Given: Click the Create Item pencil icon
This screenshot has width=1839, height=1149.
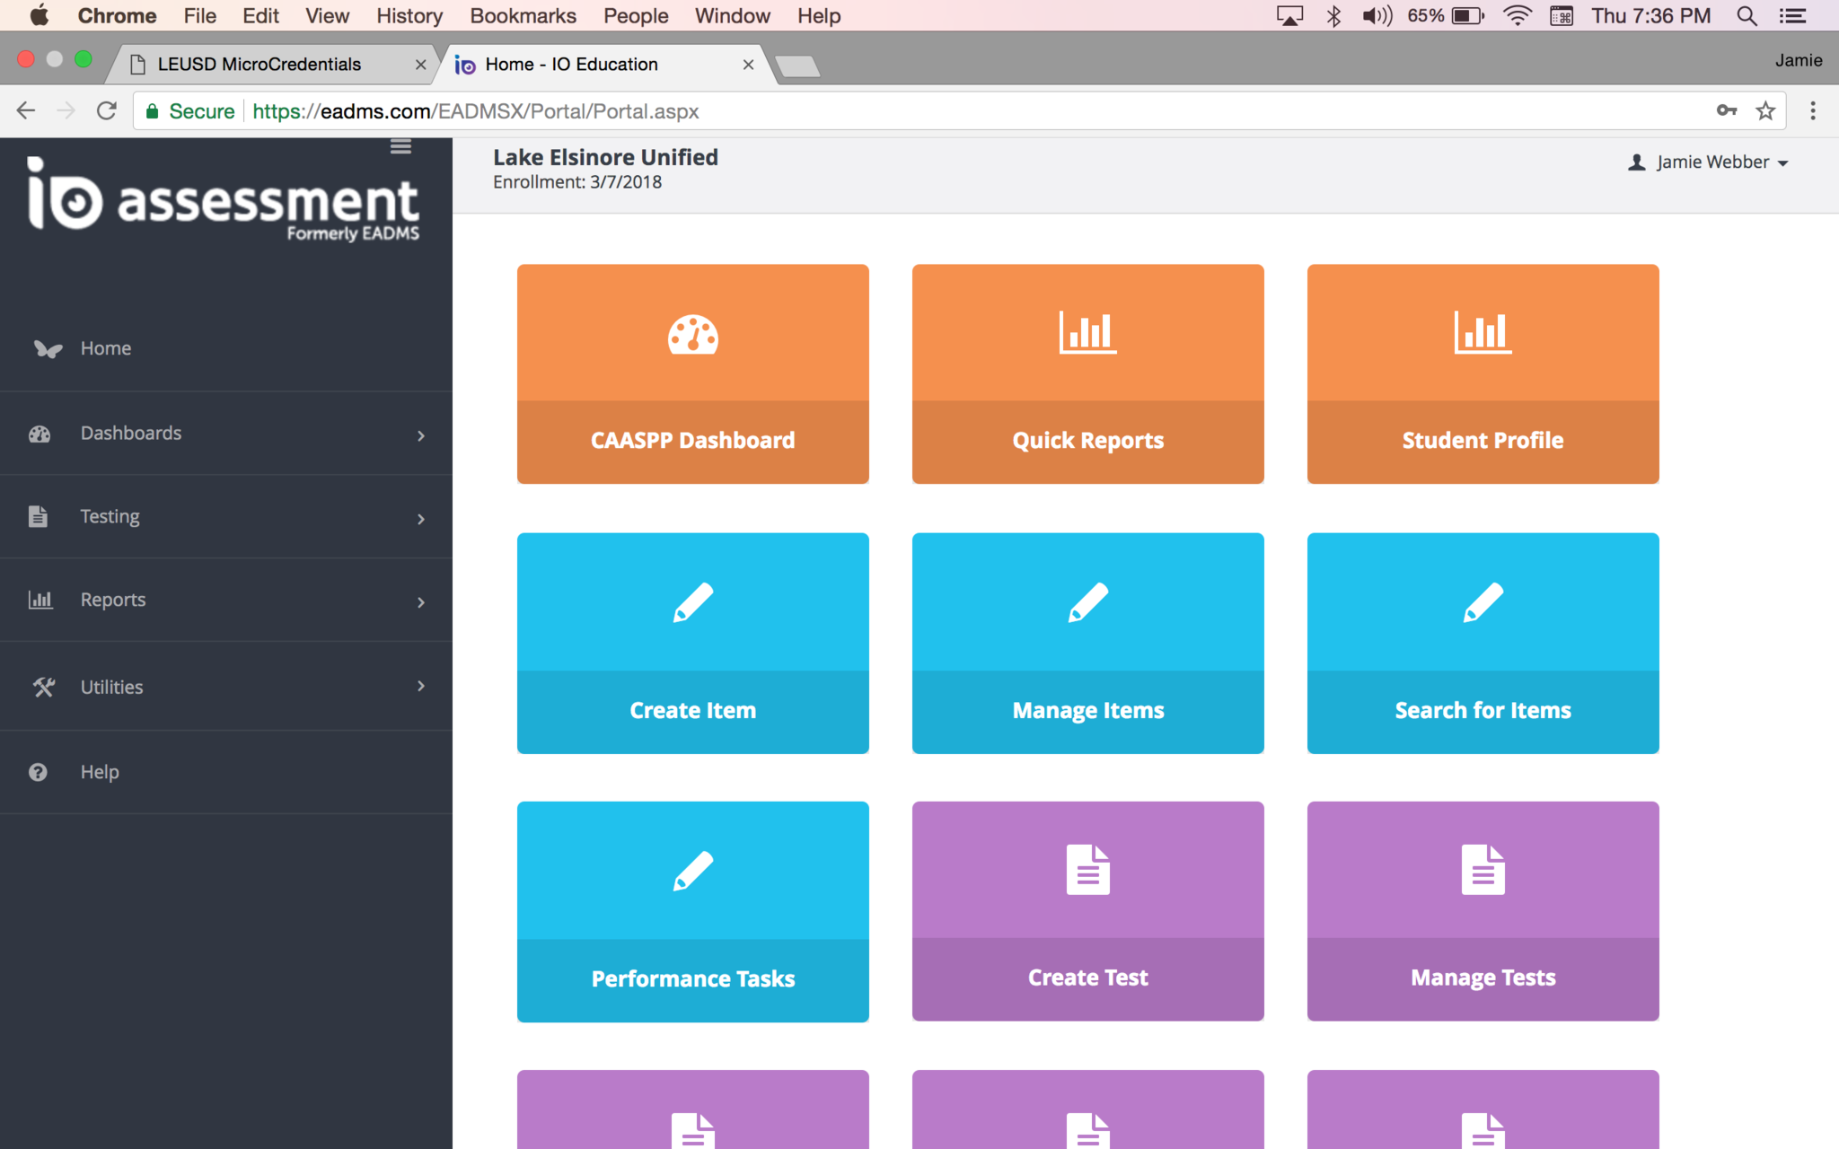Looking at the screenshot, I should 692,602.
